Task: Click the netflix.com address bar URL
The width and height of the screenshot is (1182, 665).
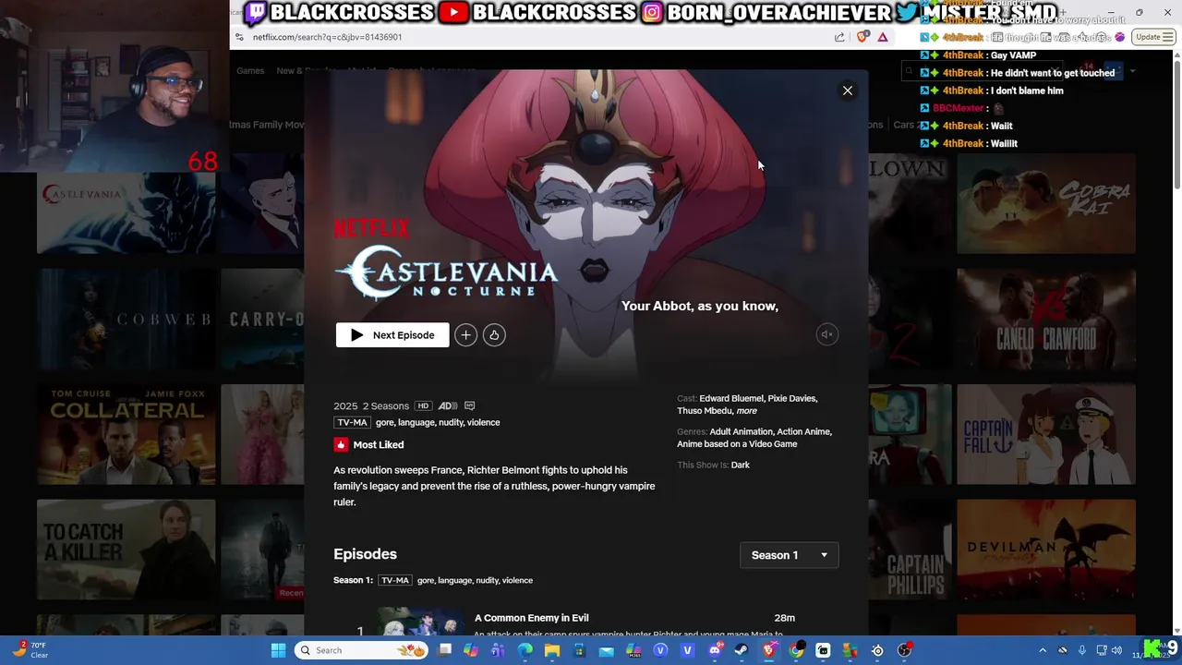Action: [x=327, y=37]
